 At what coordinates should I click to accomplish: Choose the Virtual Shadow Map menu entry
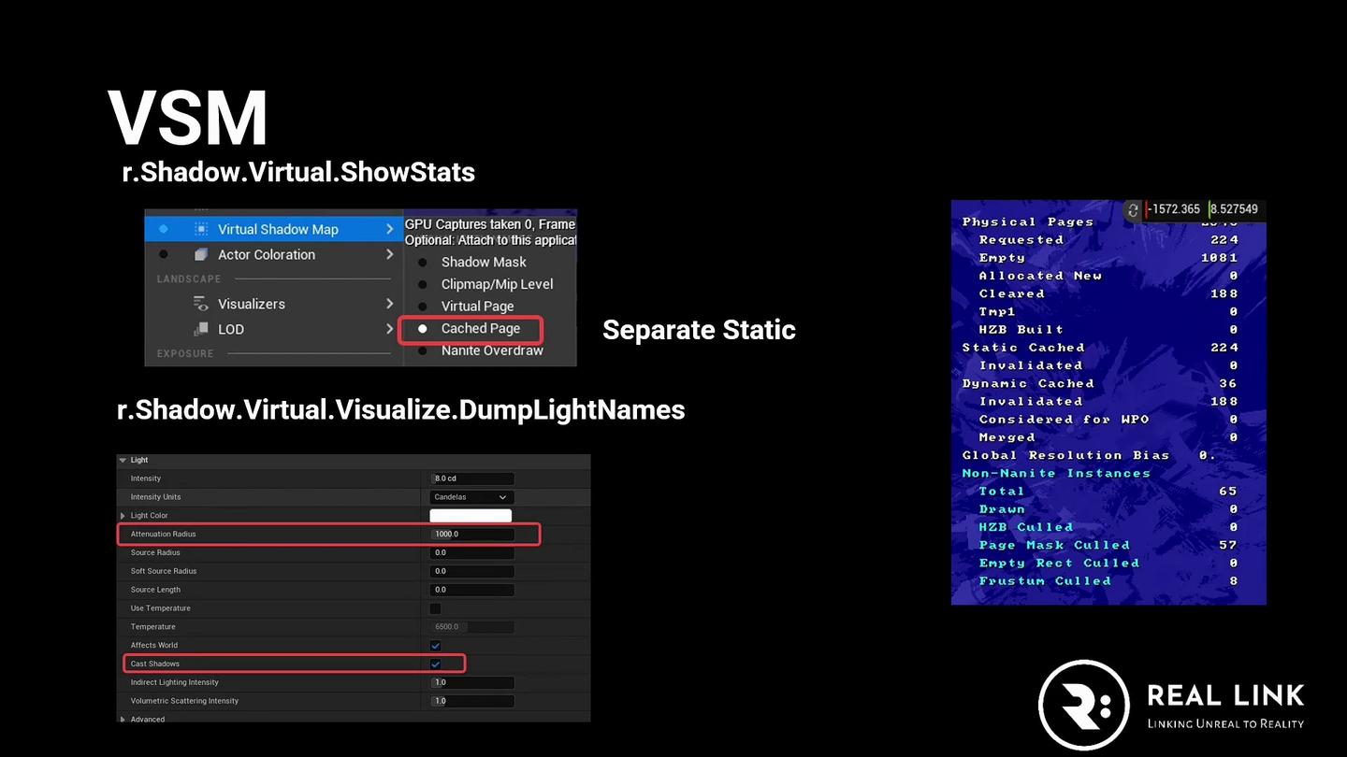pos(272,229)
